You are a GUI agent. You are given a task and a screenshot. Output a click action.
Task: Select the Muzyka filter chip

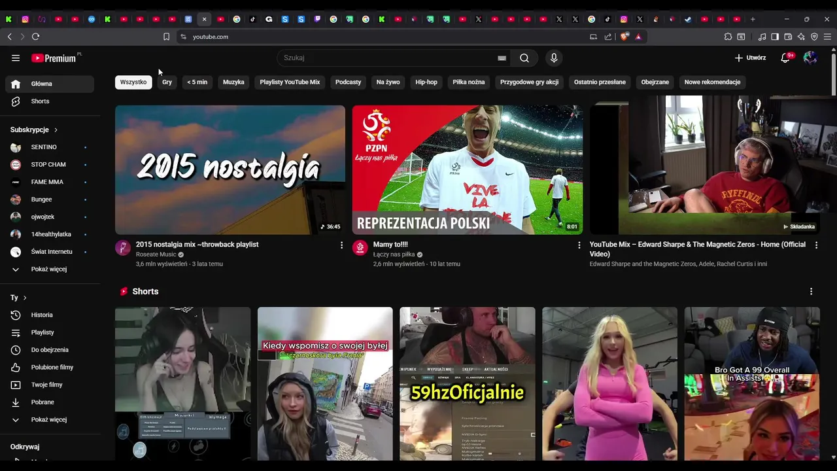pyautogui.click(x=233, y=82)
